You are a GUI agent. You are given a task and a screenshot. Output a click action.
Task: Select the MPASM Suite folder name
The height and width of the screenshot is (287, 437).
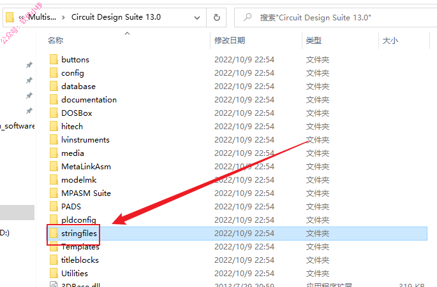click(86, 193)
